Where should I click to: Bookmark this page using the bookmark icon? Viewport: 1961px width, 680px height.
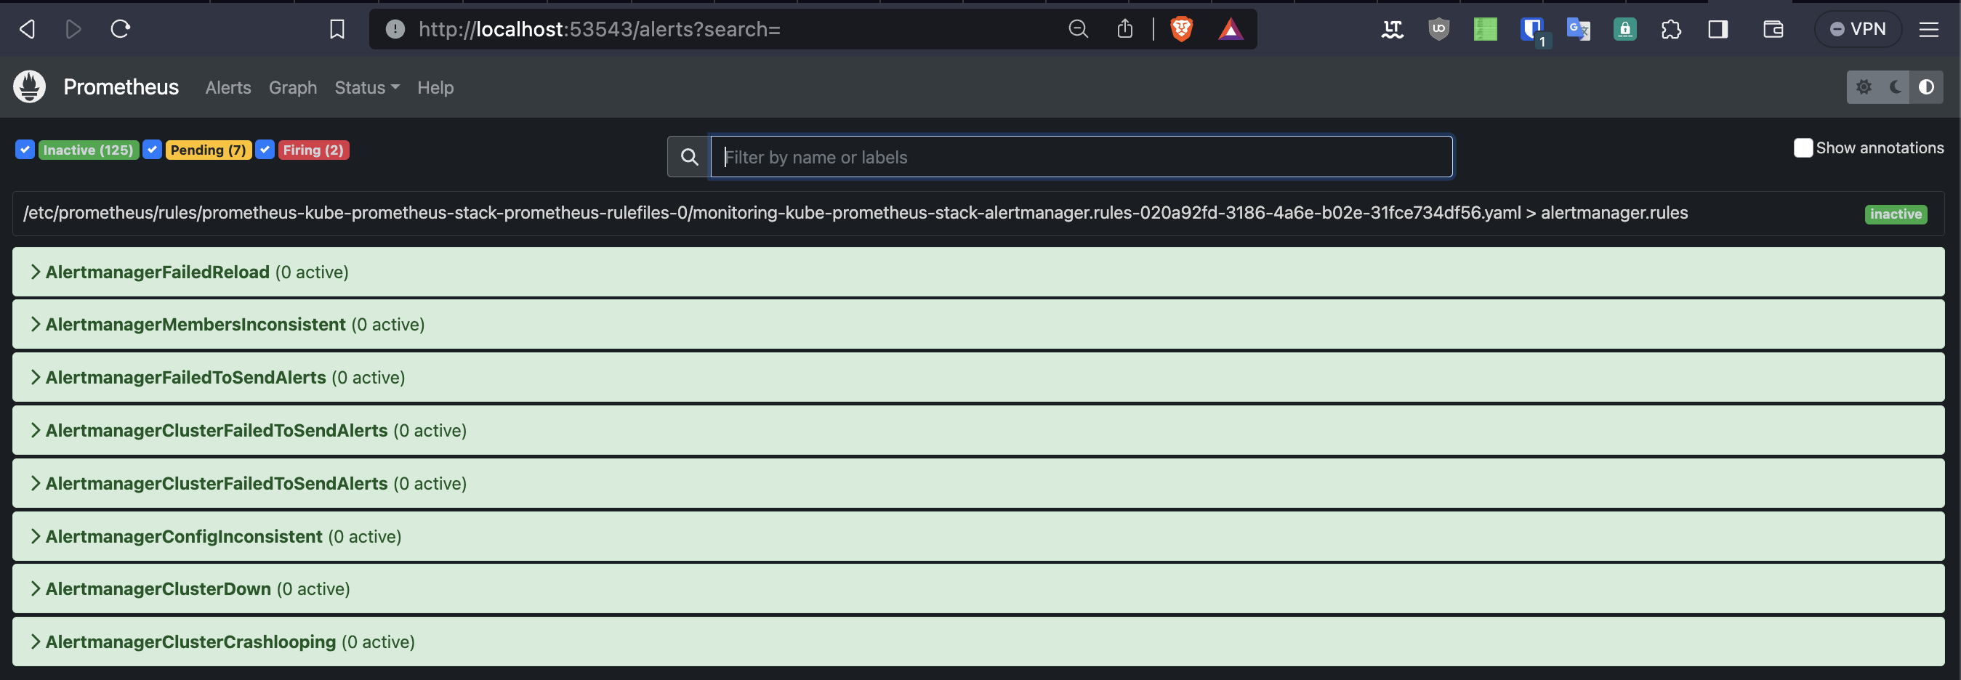(x=337, y=29)
